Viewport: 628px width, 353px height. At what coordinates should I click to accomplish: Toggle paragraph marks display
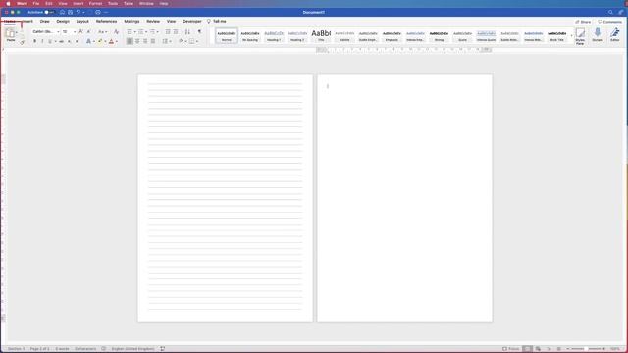pyautogui.click(x=199, y=31)
